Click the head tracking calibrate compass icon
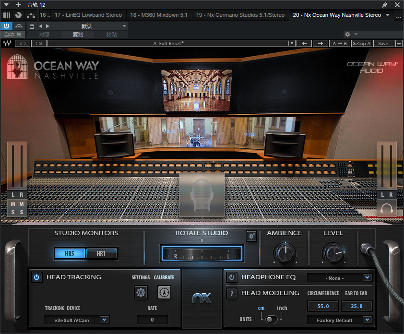The width and height of the screenshot is (404, 334). coord(164,292)
